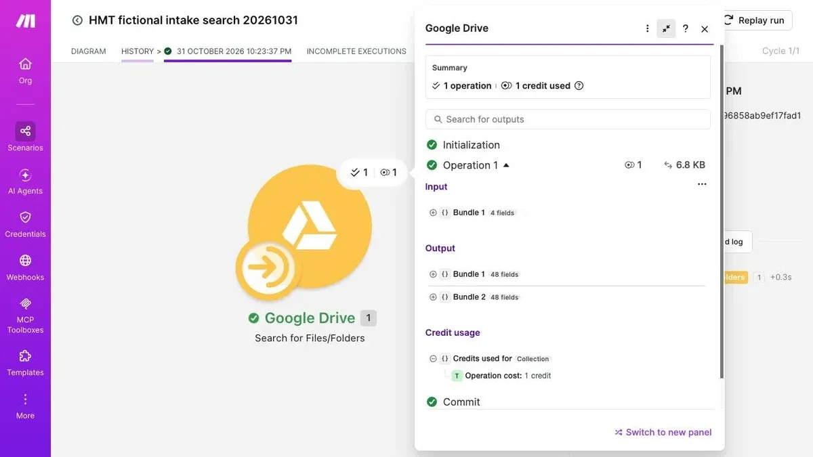Click the 1 credit used summary text
Screen dimensions: 813x457
point(543,86)
